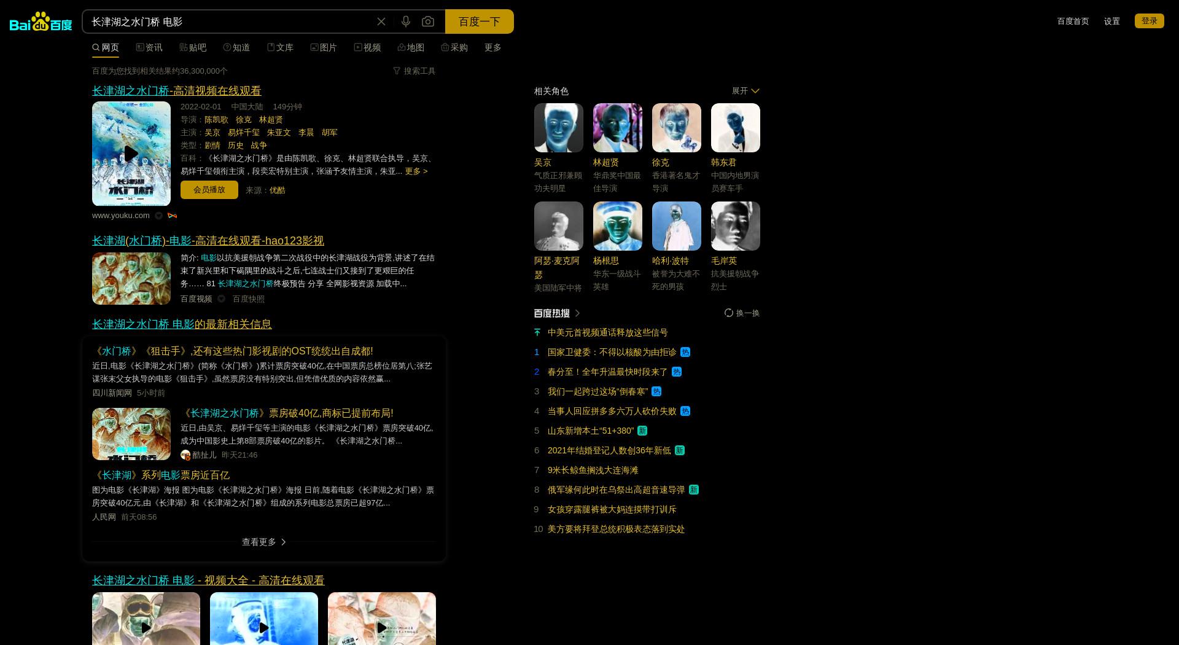Open hot search 9米长鲸鱼搁浅大连海滩
Image resolution: width=1179 pixels, height=645 pixels.
(x=593, y=470)
